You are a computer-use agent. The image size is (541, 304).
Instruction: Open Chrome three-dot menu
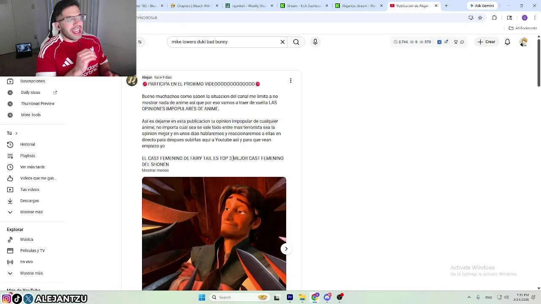(535, 18)
